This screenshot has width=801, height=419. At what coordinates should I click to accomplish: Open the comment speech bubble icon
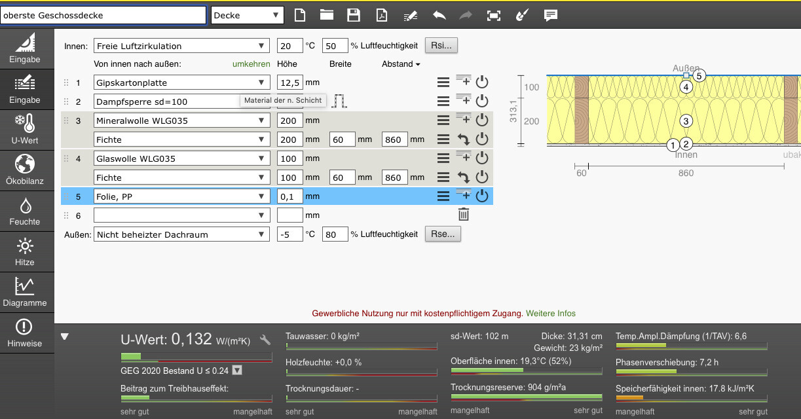(551, 15)
